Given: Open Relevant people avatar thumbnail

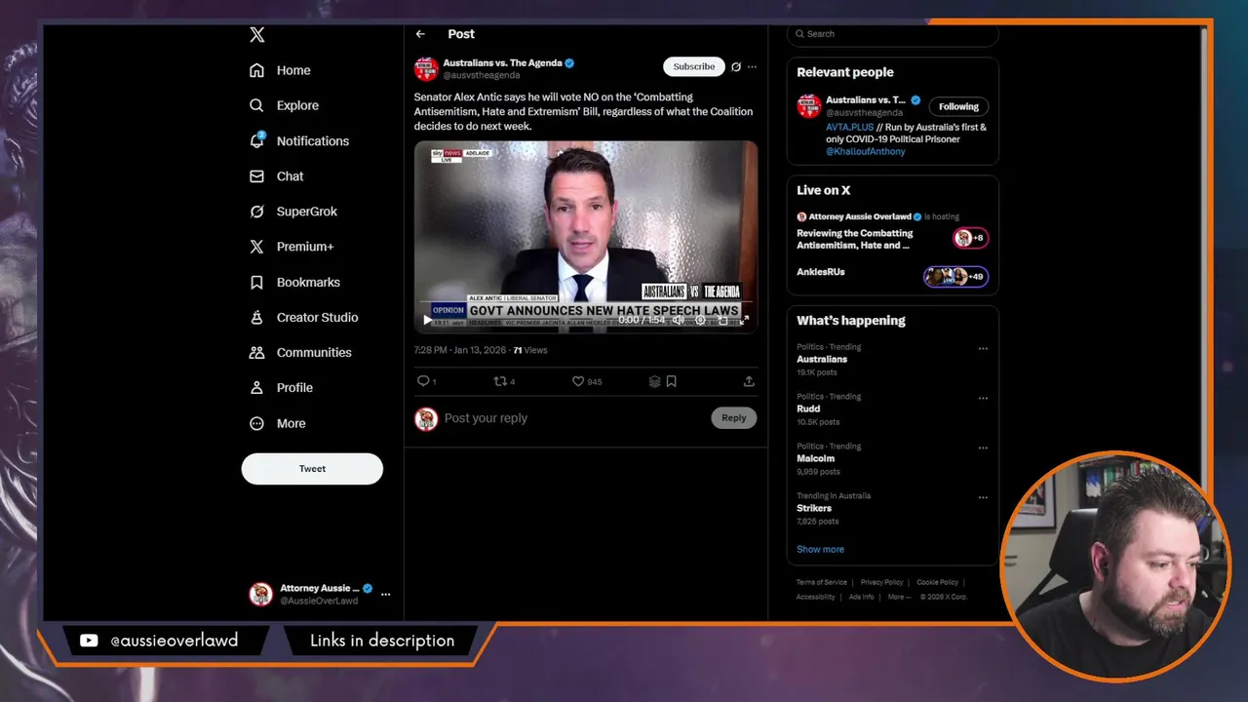Looking at the screenshot, I should 808,106.
